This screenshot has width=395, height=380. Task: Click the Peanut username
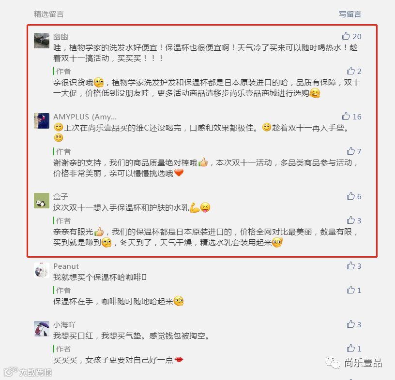[66, 266]
